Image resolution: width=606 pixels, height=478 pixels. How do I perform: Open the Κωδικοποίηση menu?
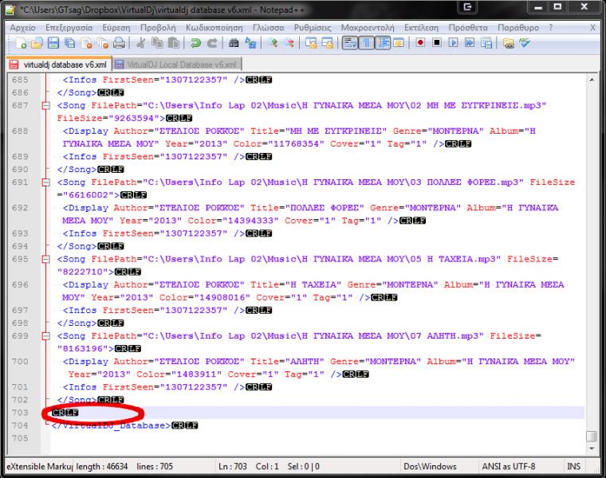214,28
